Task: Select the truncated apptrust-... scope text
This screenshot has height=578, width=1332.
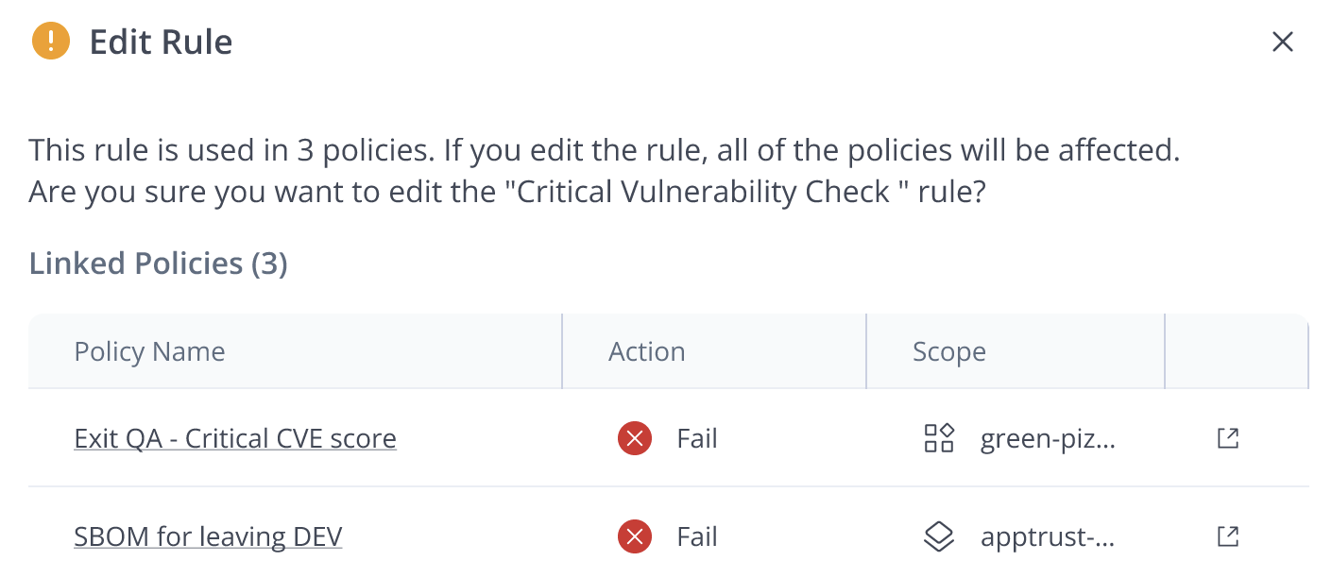Action: coord(1049,536)
